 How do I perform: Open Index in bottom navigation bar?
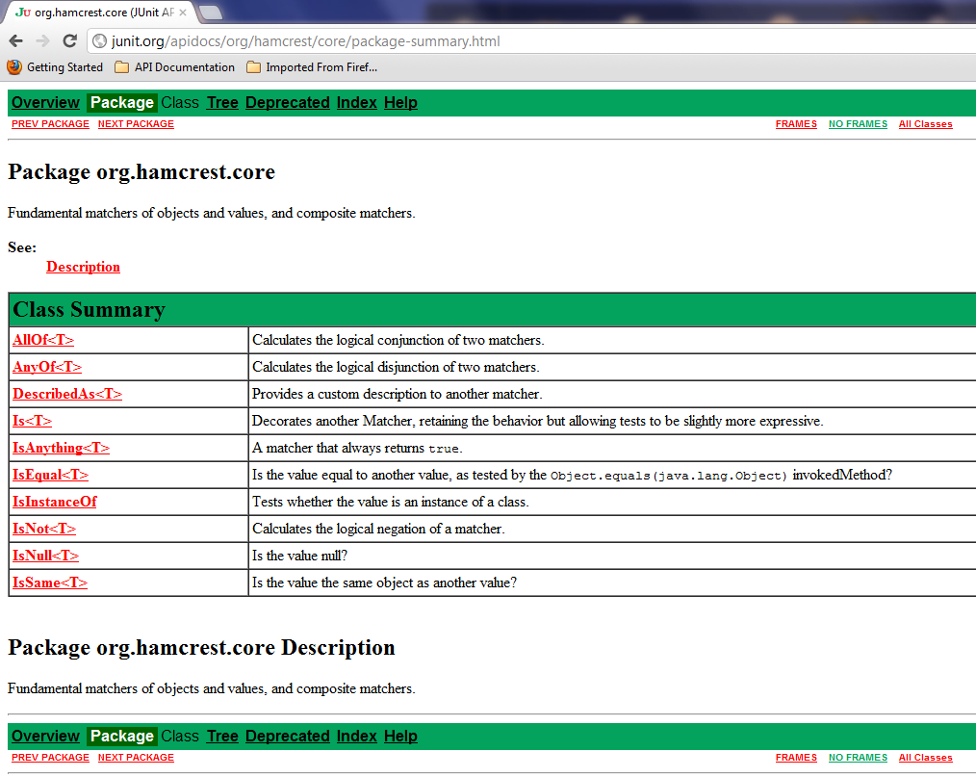pos(357,736)
